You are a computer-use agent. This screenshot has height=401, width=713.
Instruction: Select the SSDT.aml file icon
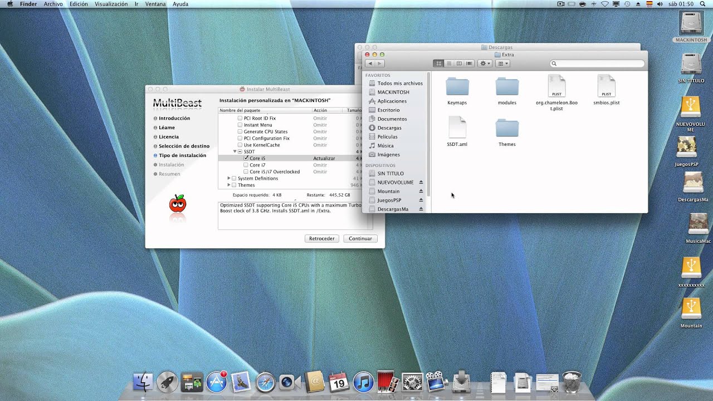[x=457, y=128]
